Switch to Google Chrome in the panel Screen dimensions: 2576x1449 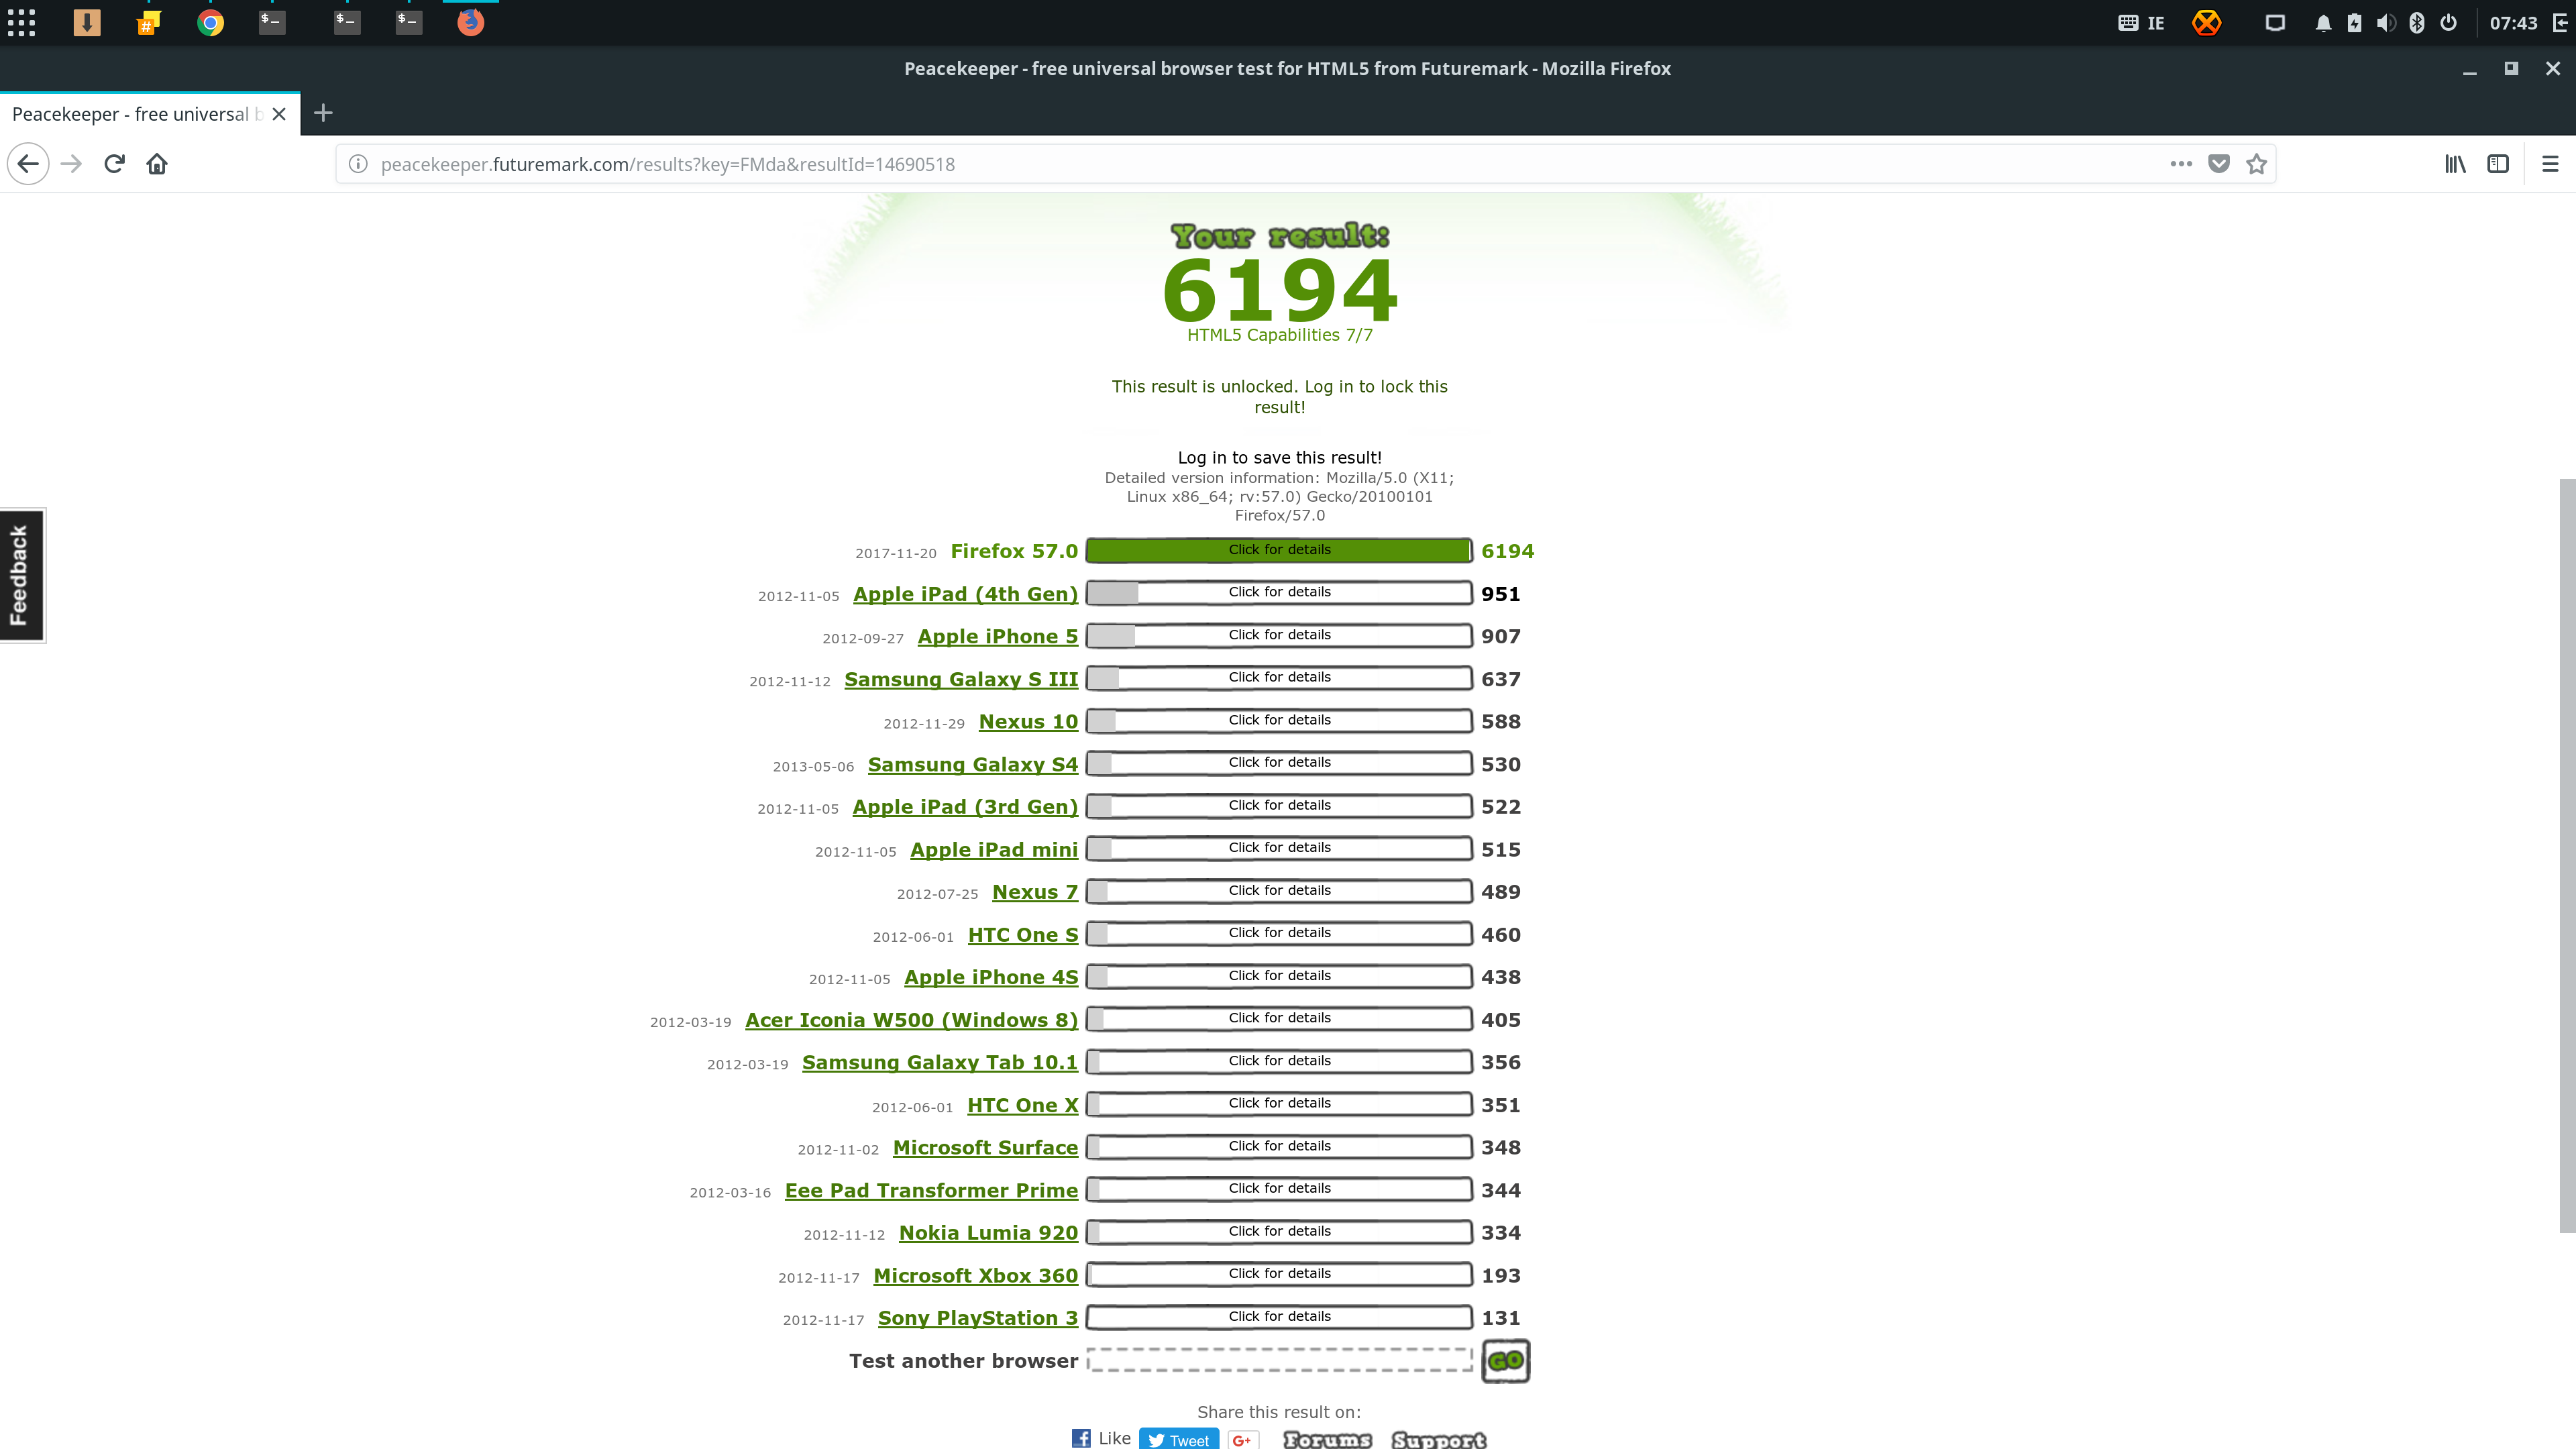click(210, 22)
